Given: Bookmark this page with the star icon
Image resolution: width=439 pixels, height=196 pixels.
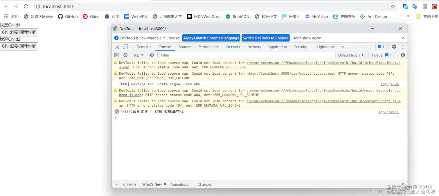Looking at the screenshot, I should (x=393, y=6).
